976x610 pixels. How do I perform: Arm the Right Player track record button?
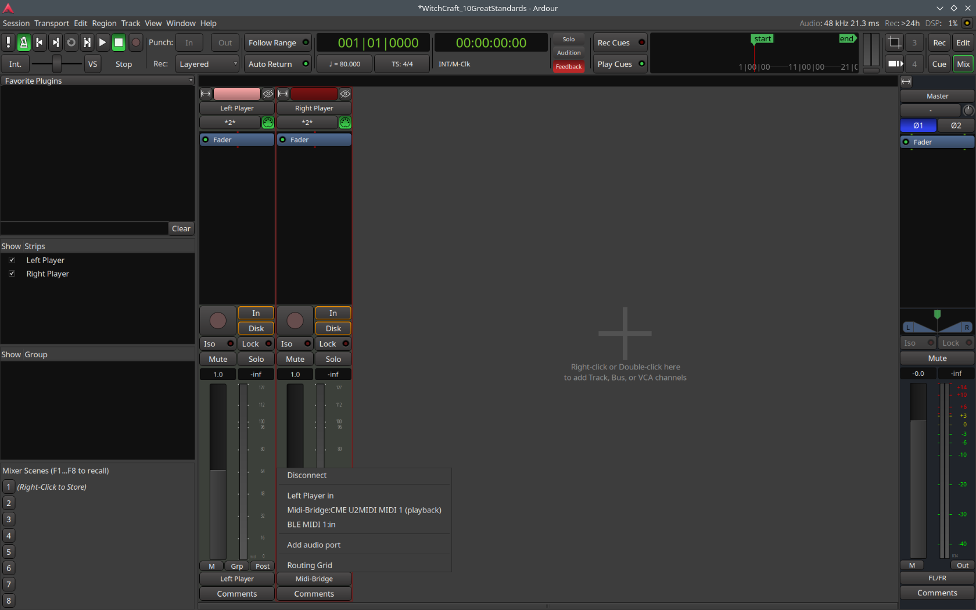tap(295, 321)
